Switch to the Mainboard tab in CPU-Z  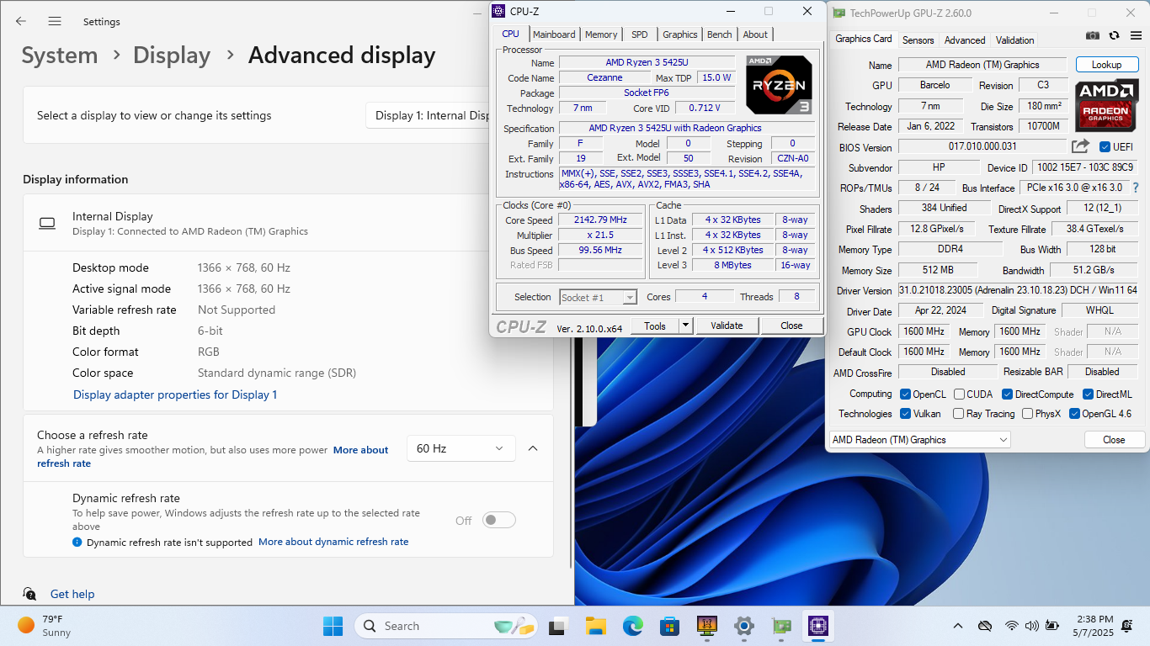point(554,34)
